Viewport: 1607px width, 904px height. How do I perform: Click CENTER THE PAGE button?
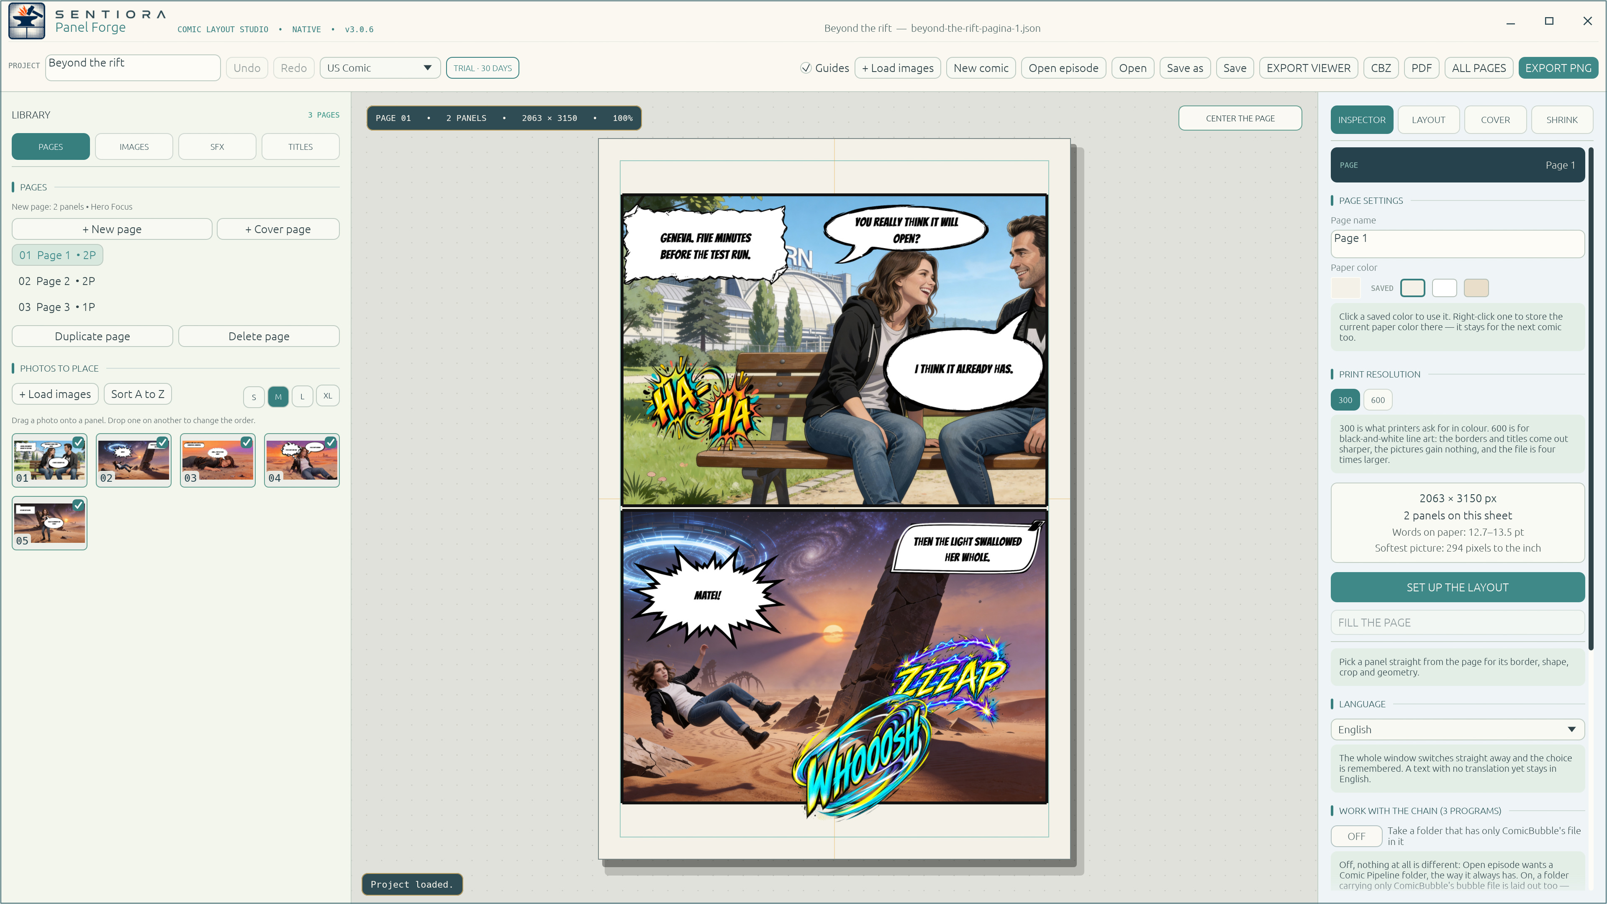point(1240,118)
